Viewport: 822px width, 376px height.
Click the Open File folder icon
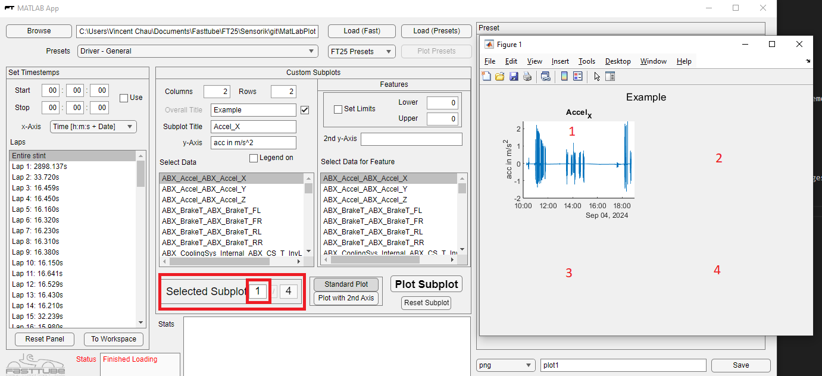[500, 76]
